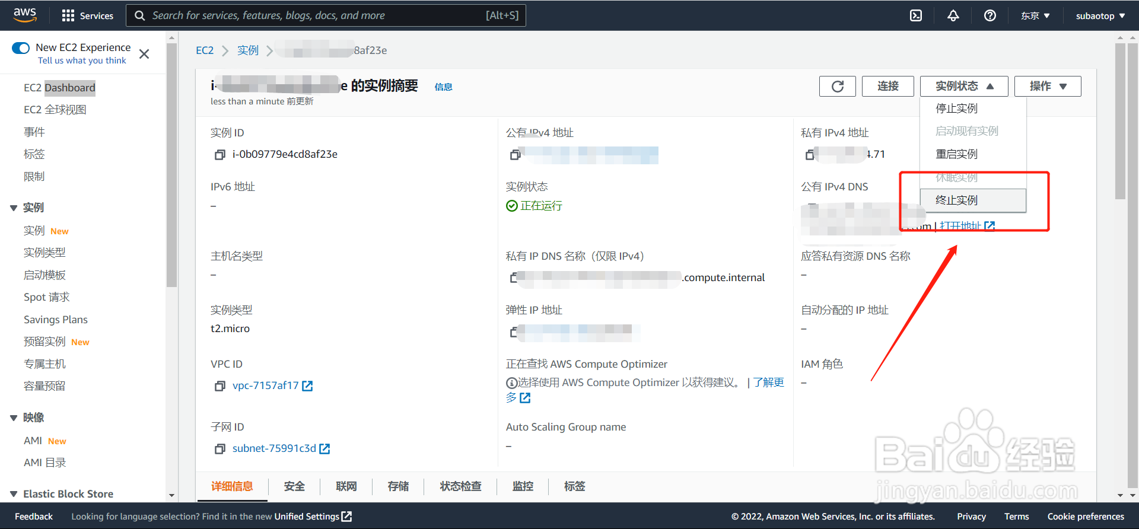Open the Unified Settings external link icon
The height and width of the screenshot is (529, 1139).
347,517
